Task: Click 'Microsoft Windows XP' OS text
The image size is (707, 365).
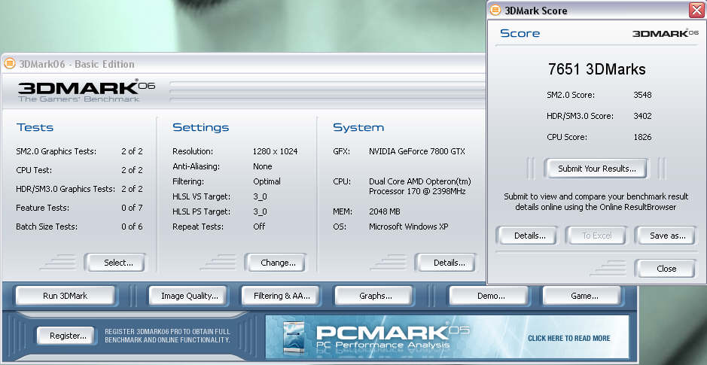Action: pyautogui.click(x=409, y=227)
